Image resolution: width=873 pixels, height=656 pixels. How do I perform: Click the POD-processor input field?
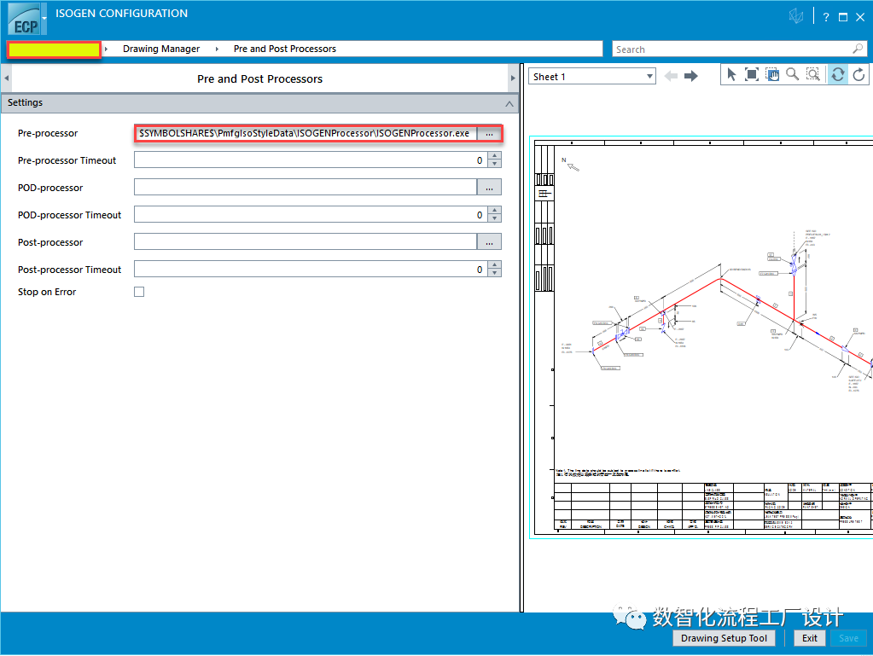306,188
